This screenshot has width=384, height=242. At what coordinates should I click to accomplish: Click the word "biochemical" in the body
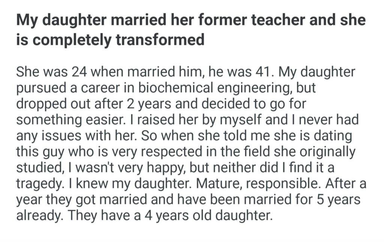184,88
